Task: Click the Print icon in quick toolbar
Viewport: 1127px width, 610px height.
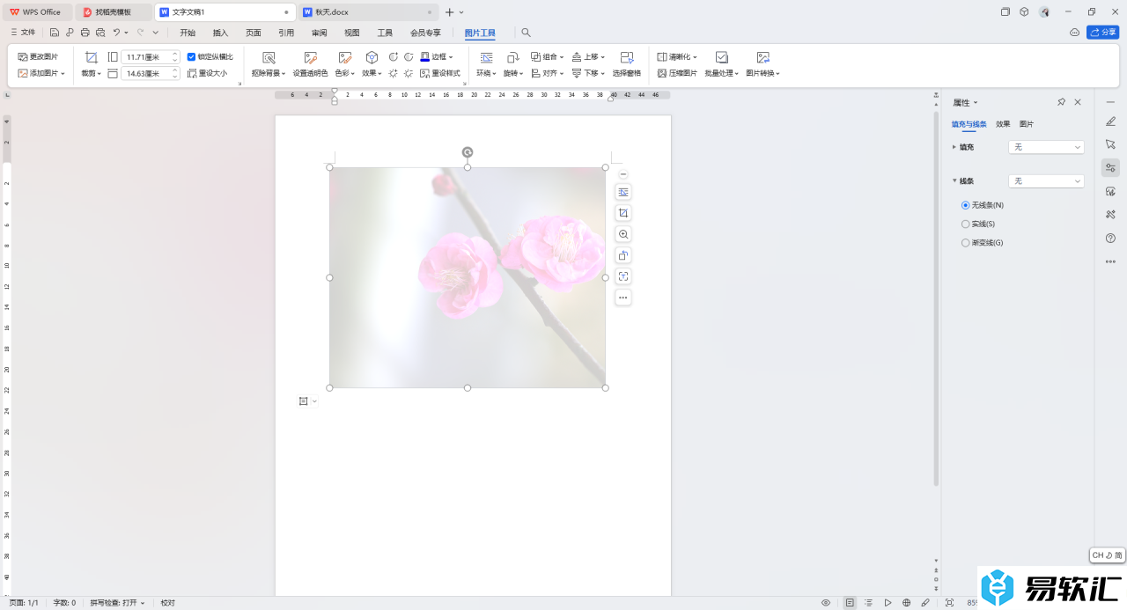Action: 85,33
